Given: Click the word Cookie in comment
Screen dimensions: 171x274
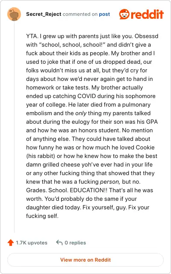Looking at the screenshot, I should tap(145, 147).
